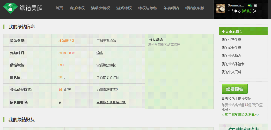The height and width of the screenshot is (130, 271).
Task: Click the Somnus... username
Action: 236,5
